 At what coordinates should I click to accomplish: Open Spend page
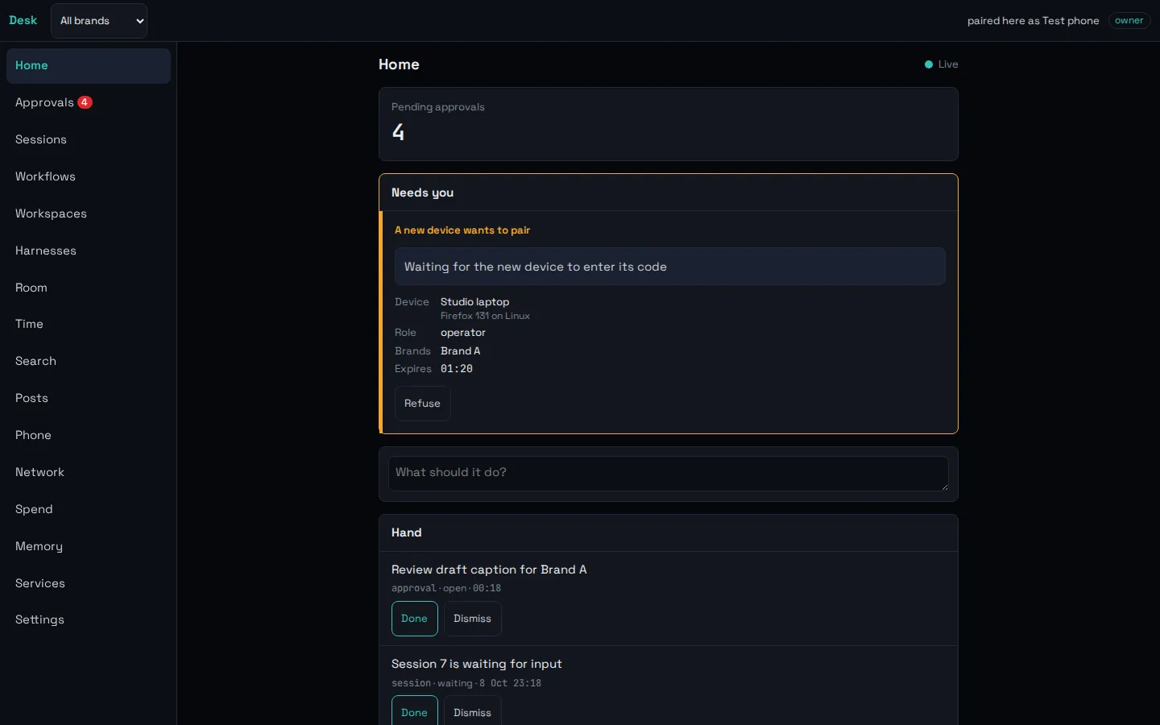click(89, 510)
